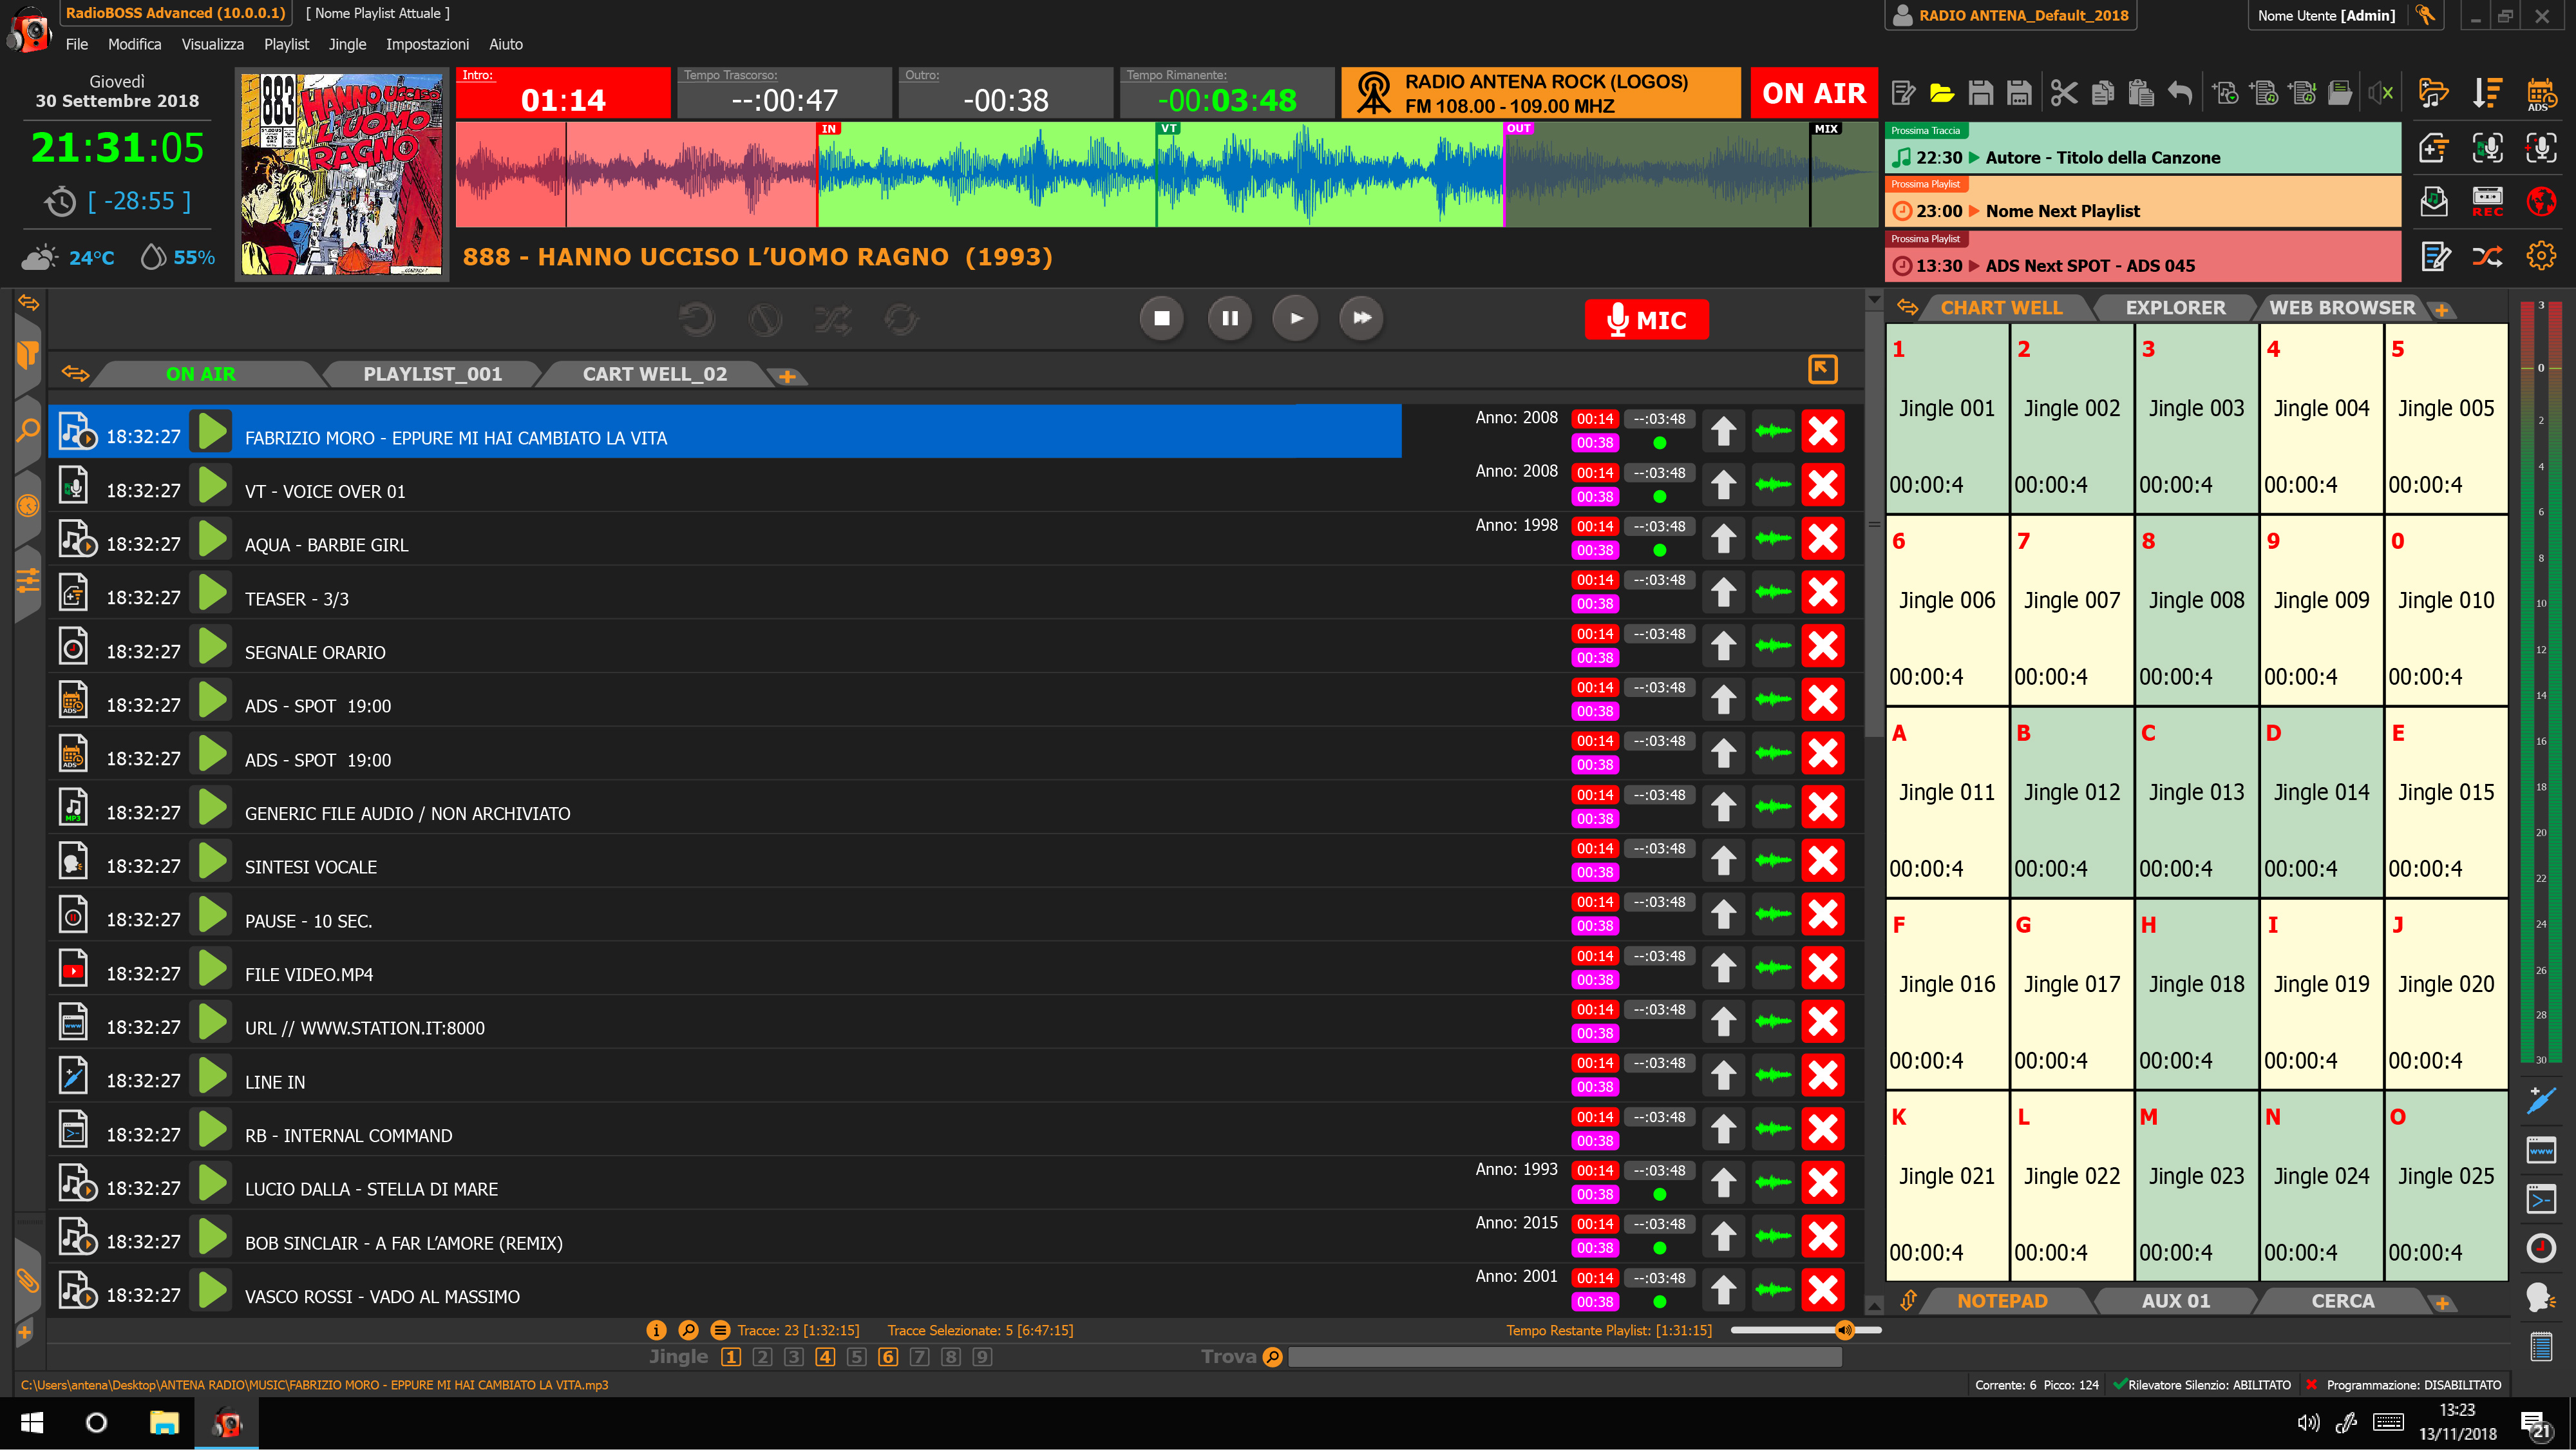Toggle Jingle number 1 in bottom bar
2576x1450 pixels.
(x=731, y=1357)
